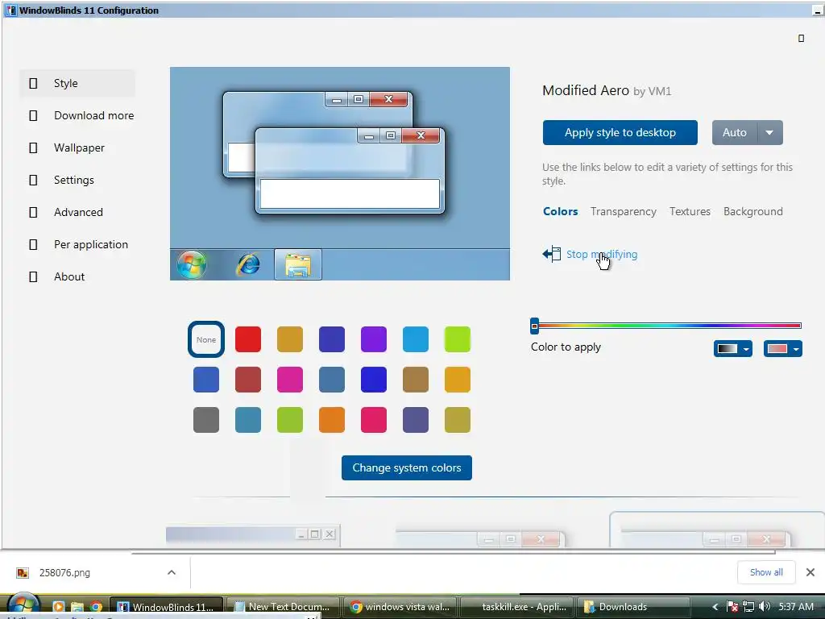Open the Settings section
The image size is (825, 619).
point(77,180)
